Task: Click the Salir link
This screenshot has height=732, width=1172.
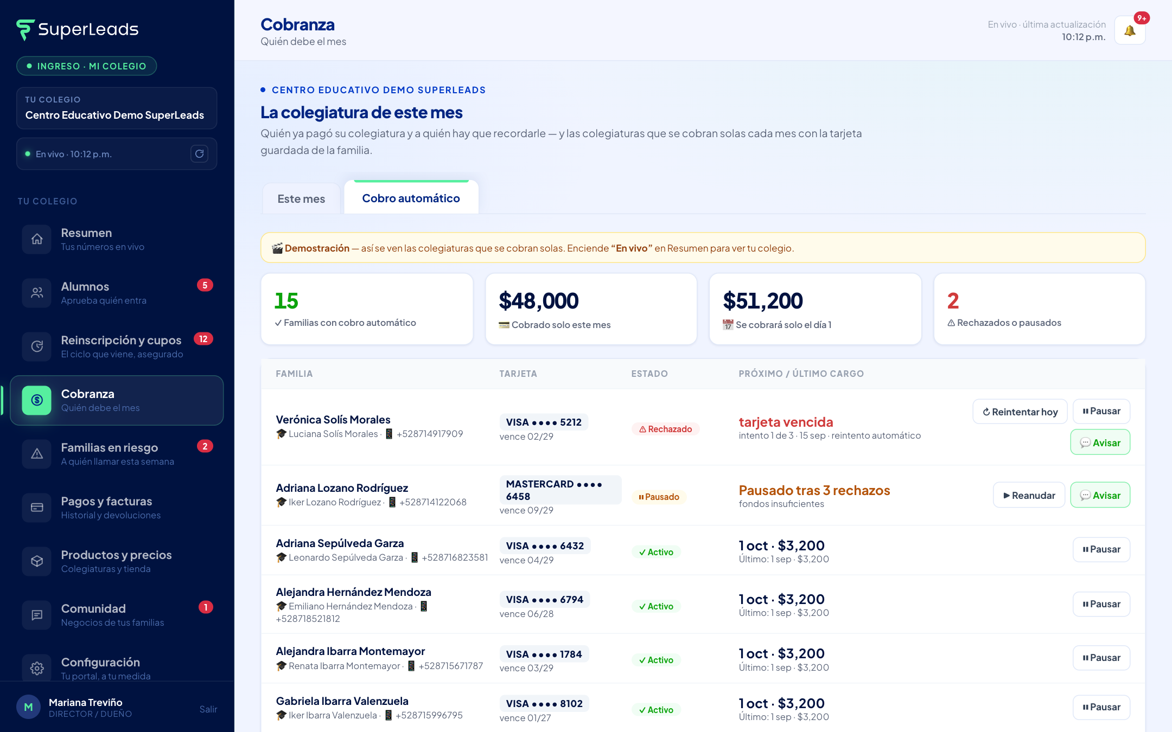Action: point(208,709)
